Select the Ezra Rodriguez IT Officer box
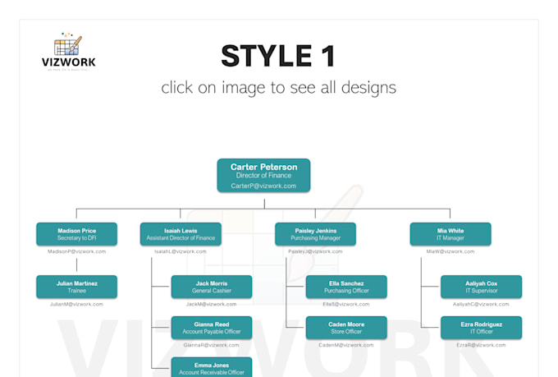 482,328
